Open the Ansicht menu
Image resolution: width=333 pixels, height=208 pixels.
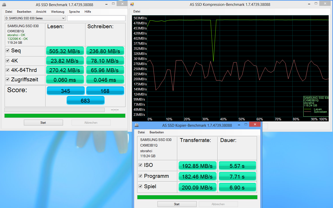click(41, 12)
